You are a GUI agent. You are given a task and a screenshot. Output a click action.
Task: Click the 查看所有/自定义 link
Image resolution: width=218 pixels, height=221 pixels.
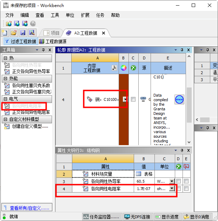point(29,208)
